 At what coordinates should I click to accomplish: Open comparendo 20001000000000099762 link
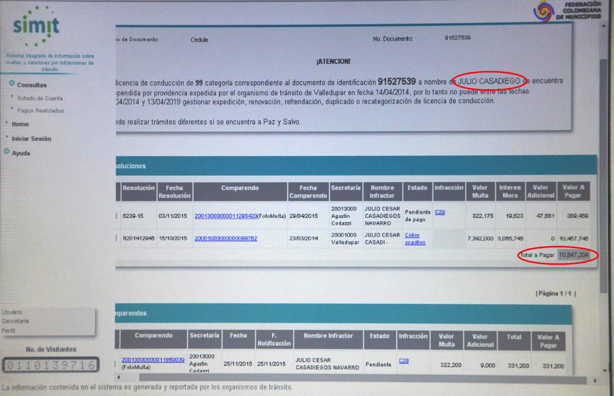[x=226, y=238]
